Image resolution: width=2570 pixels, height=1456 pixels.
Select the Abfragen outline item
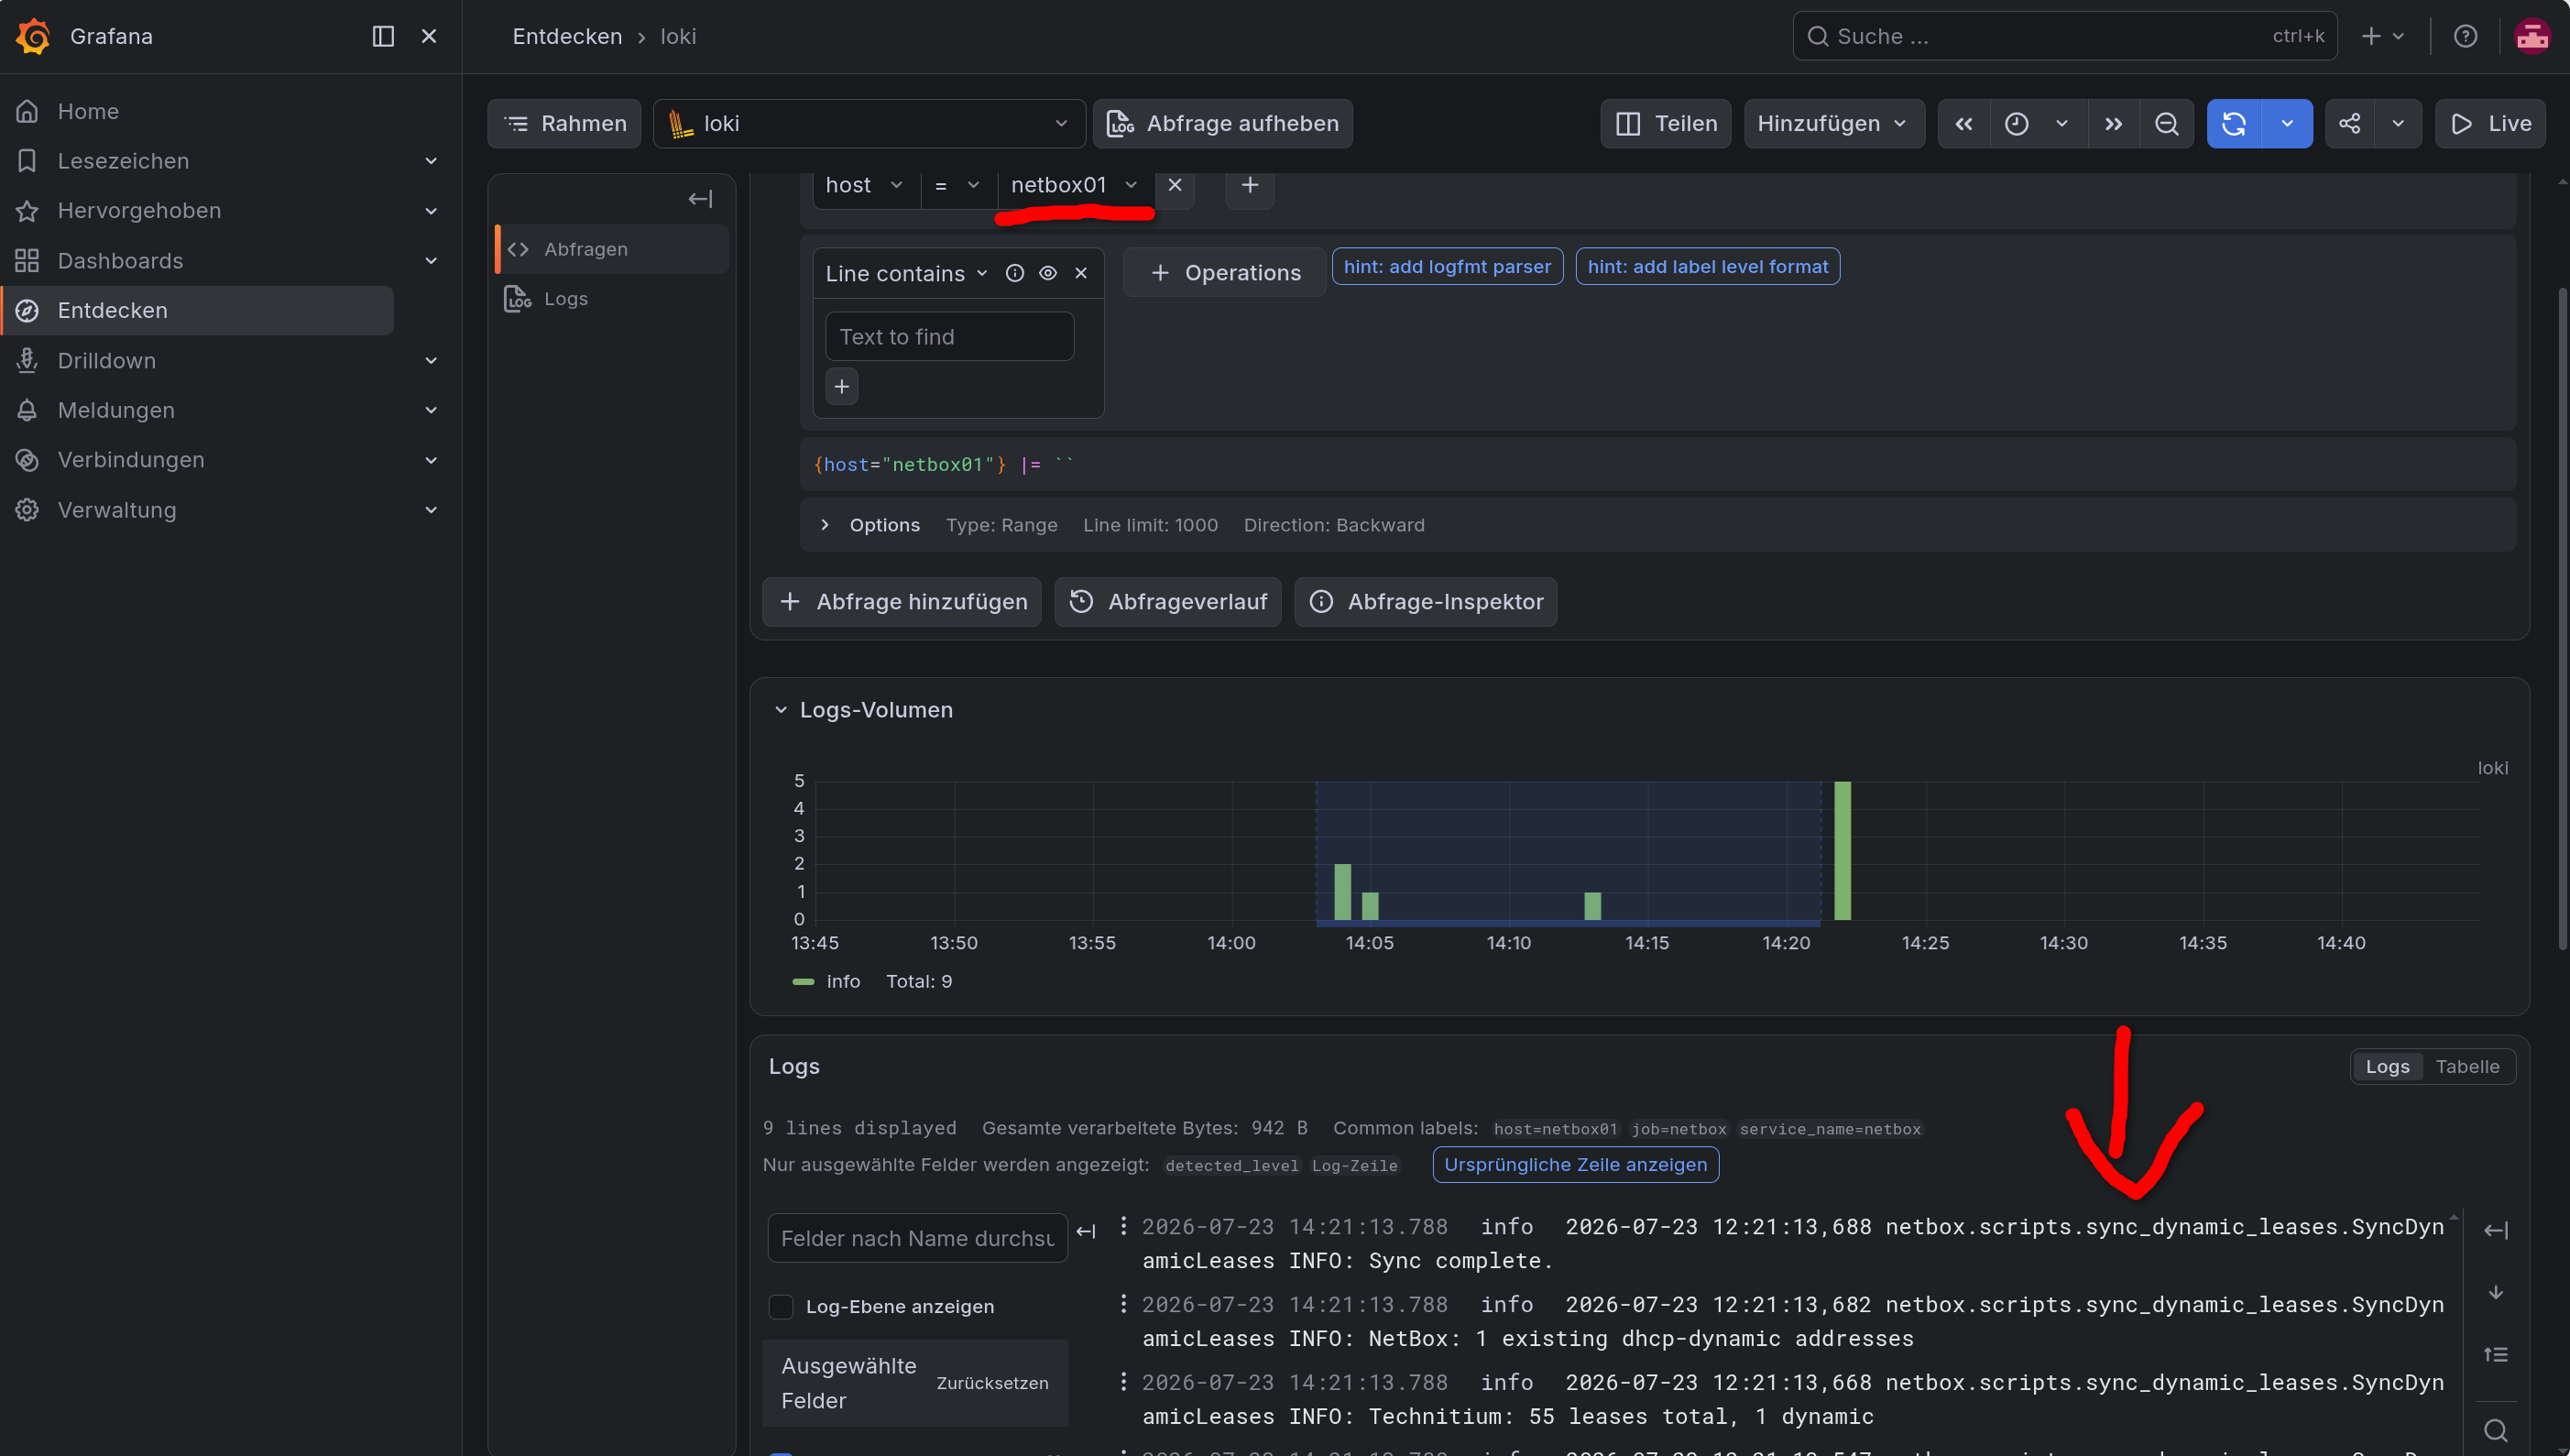point(612,249)
